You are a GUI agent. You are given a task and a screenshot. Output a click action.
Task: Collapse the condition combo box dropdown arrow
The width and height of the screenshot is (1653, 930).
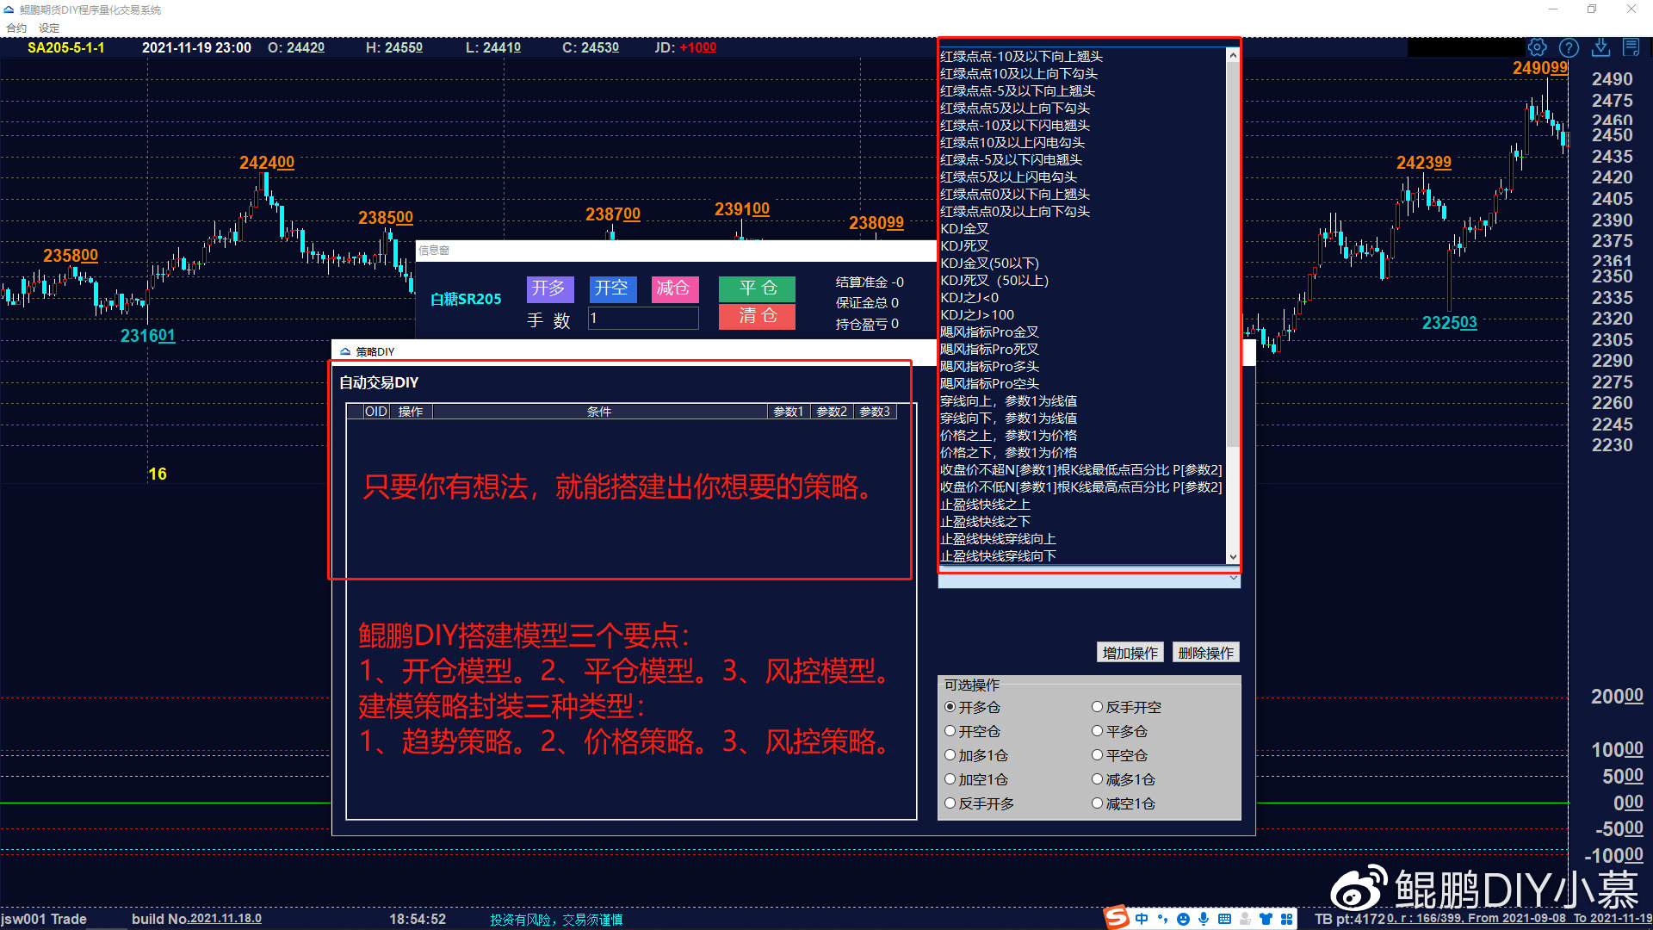pos(1233,579)
